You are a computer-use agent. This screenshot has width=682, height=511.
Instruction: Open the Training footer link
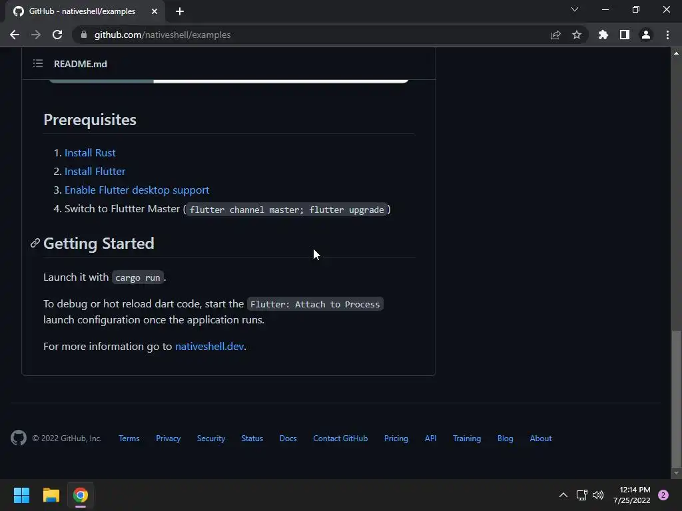(467, 438)
